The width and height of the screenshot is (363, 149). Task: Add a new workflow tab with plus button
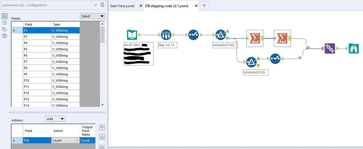[204, 5]
